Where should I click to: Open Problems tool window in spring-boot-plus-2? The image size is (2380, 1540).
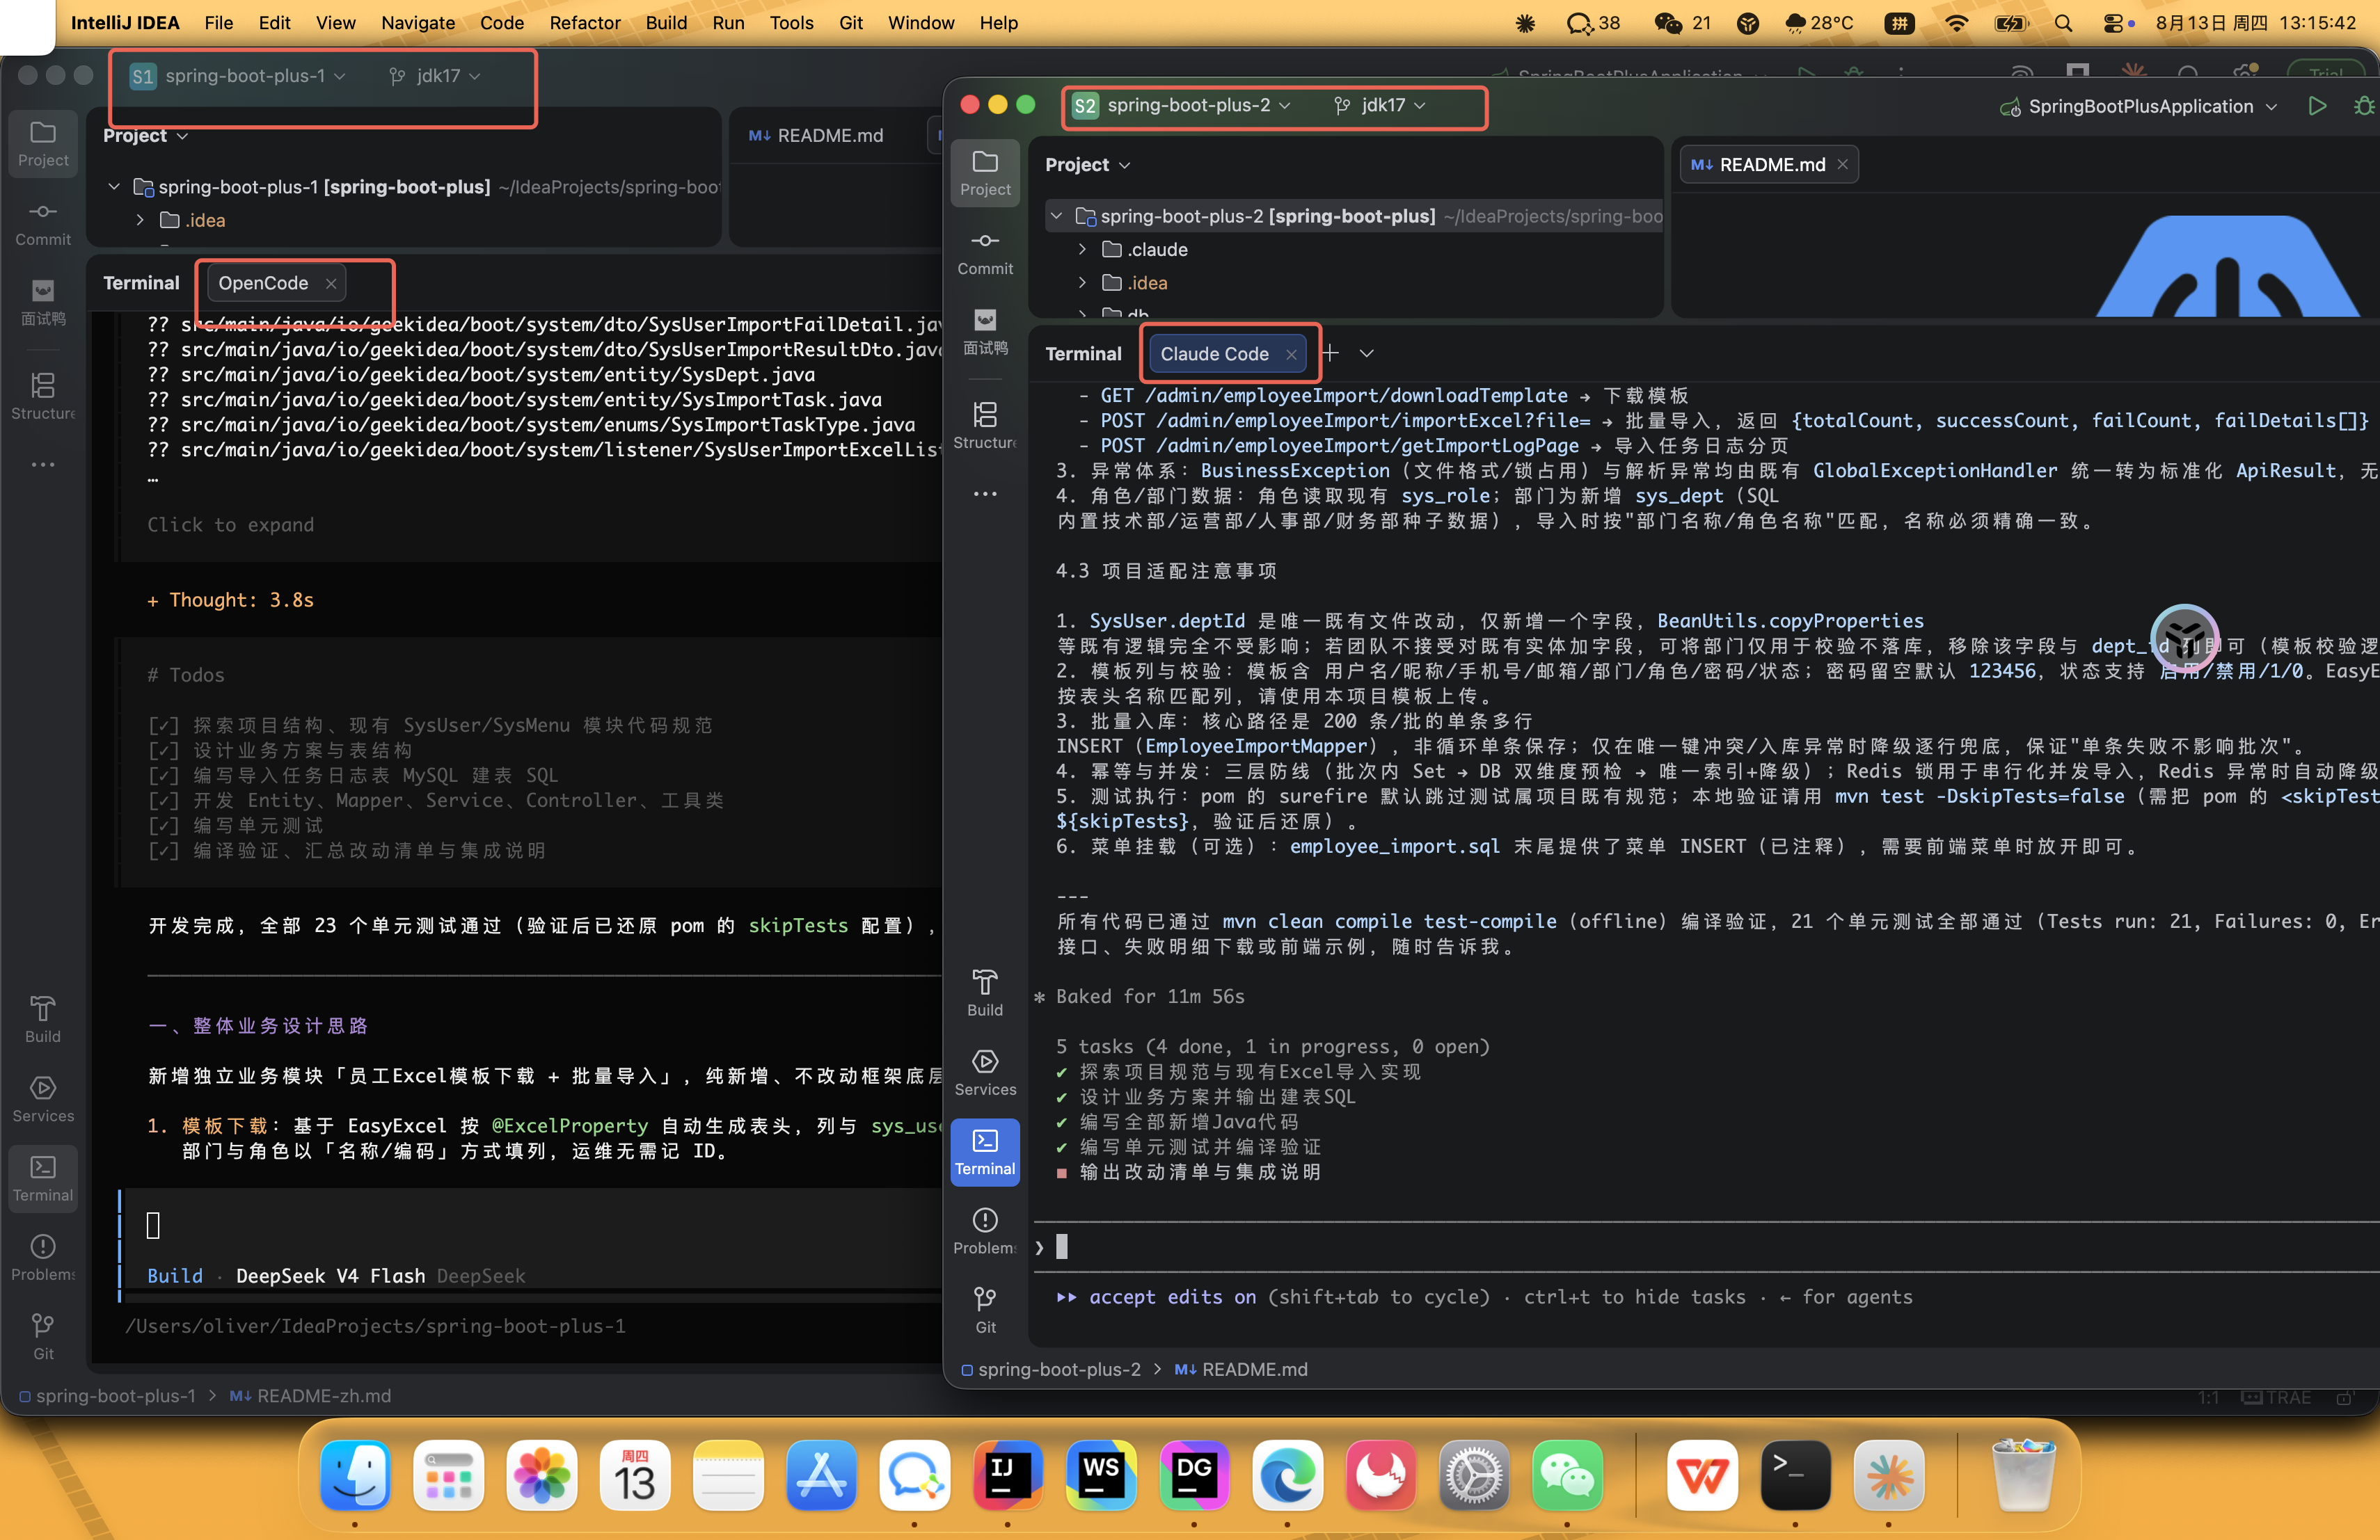tap(985, 1231)
